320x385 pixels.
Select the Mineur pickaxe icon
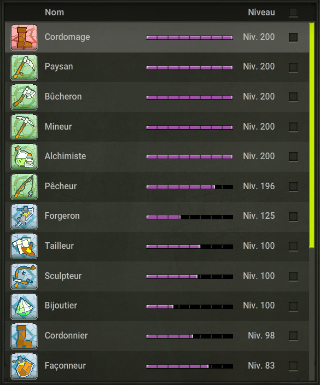tap(24, 127)
